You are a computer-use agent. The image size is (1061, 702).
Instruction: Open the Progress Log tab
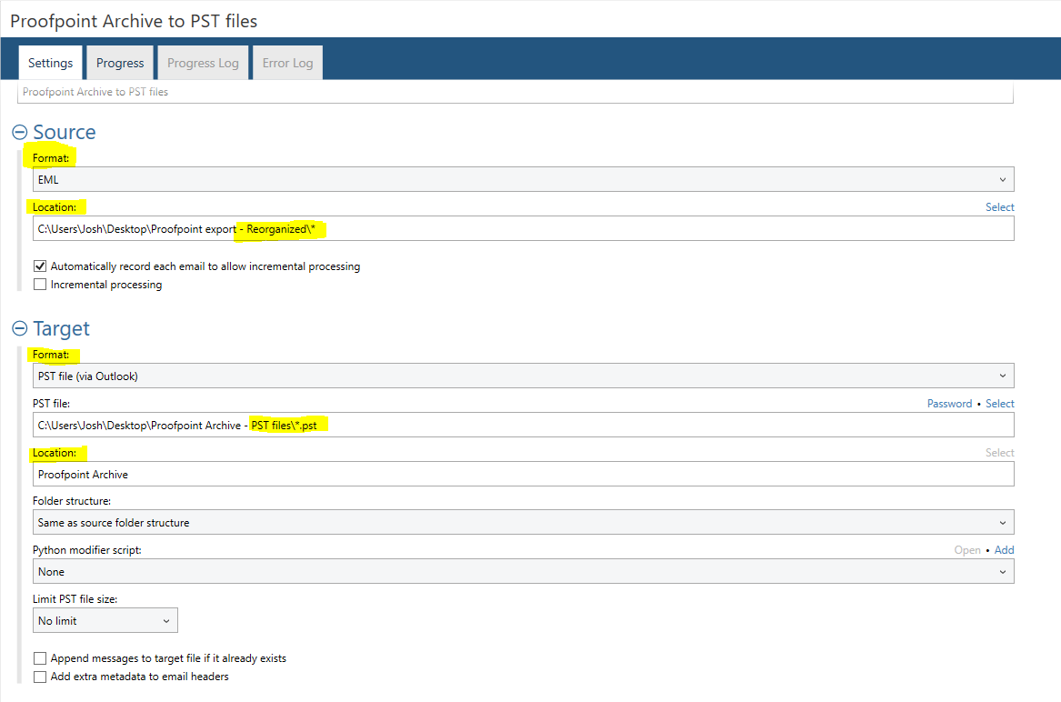pos(203,63)
